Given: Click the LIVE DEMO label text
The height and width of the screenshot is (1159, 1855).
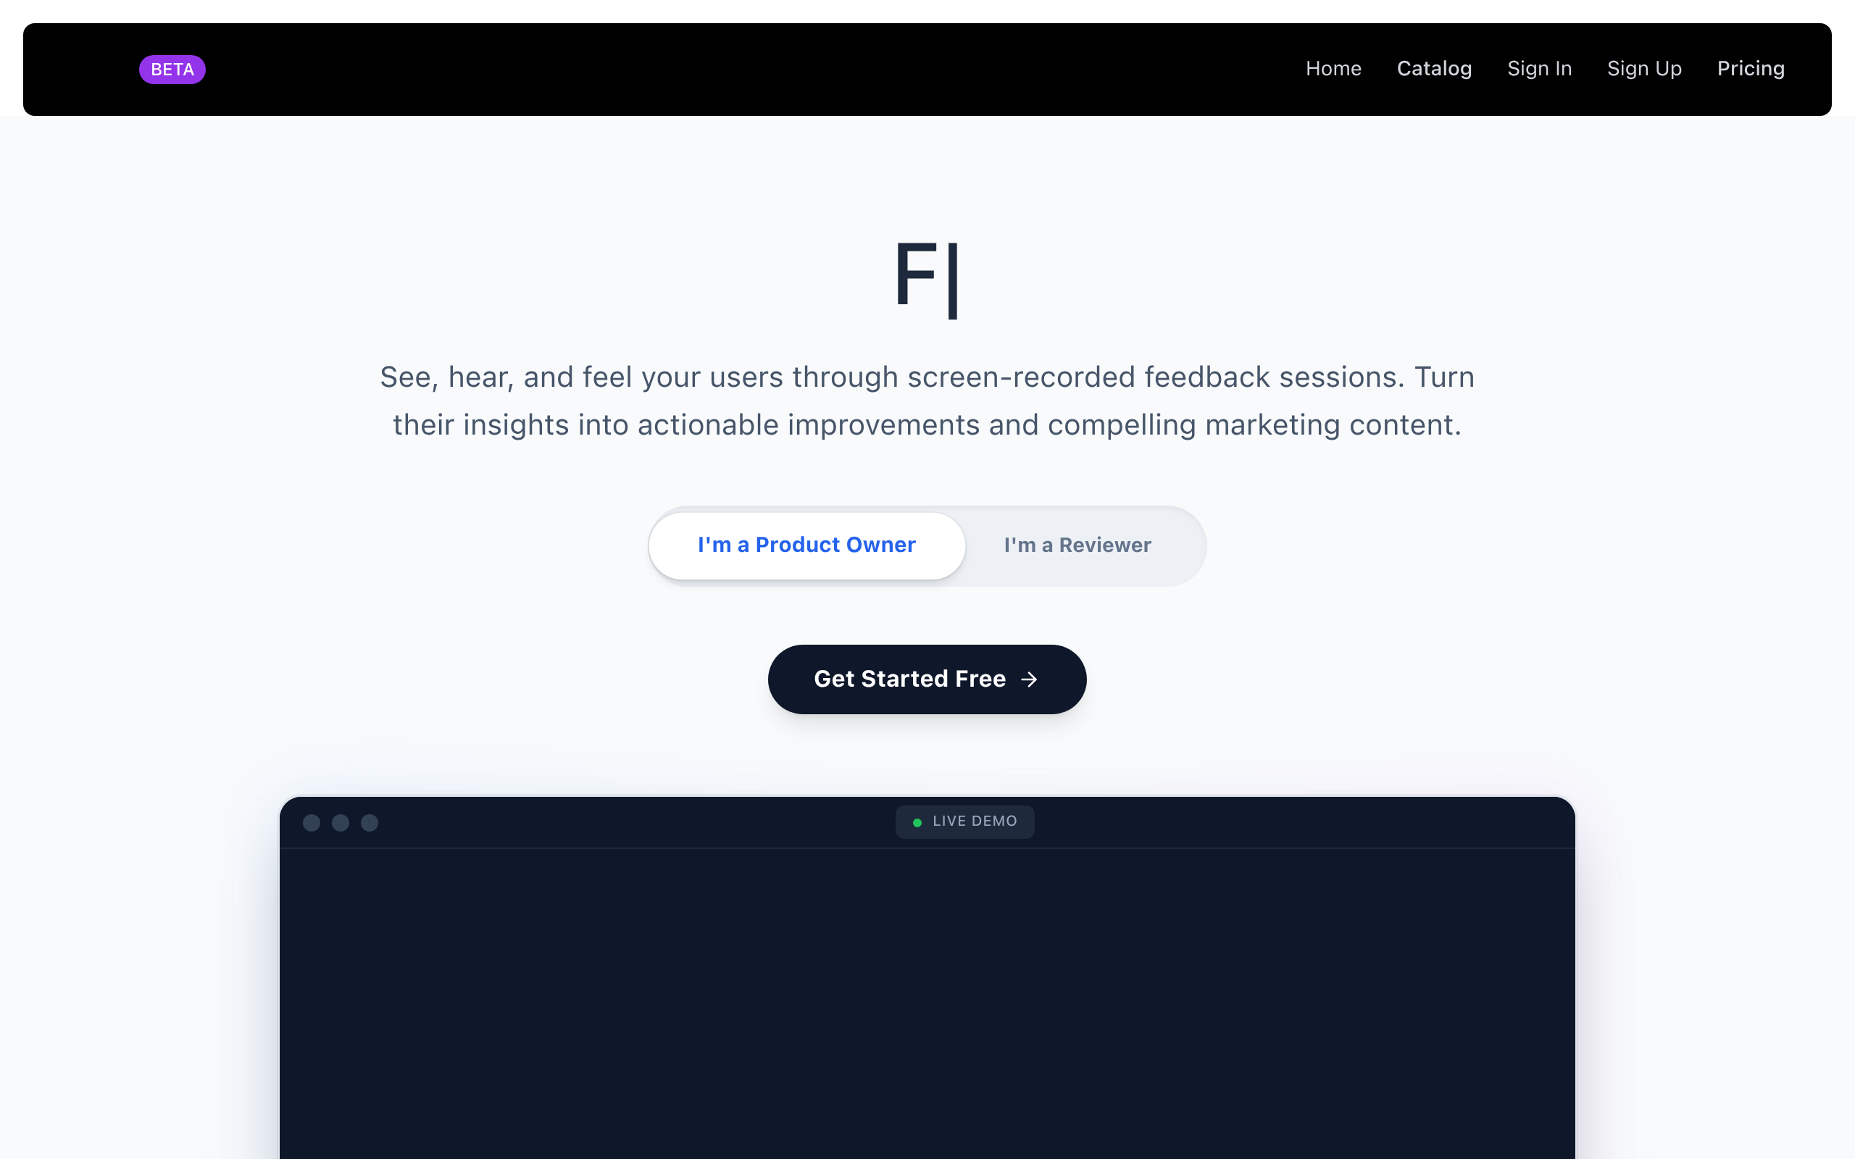Looking at the screenshot, I should click(975, 821).
